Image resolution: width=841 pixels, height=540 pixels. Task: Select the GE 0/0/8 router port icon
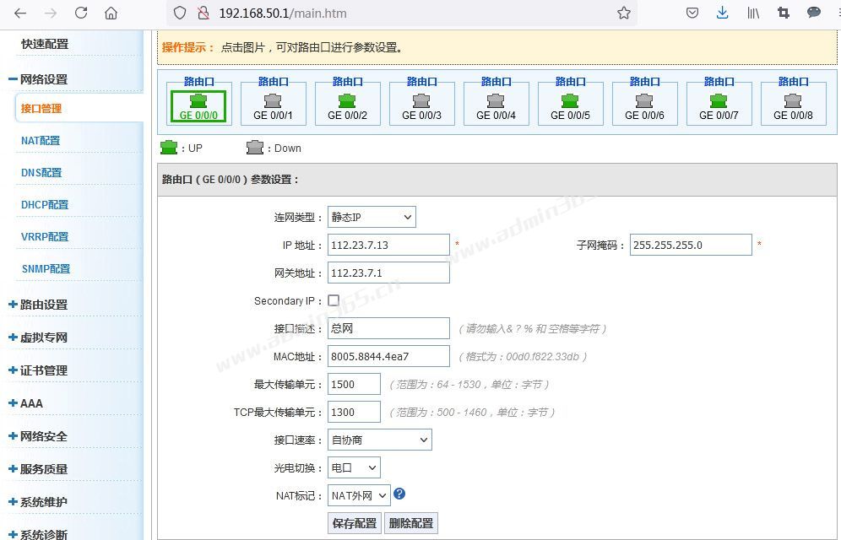pos(793,100)
